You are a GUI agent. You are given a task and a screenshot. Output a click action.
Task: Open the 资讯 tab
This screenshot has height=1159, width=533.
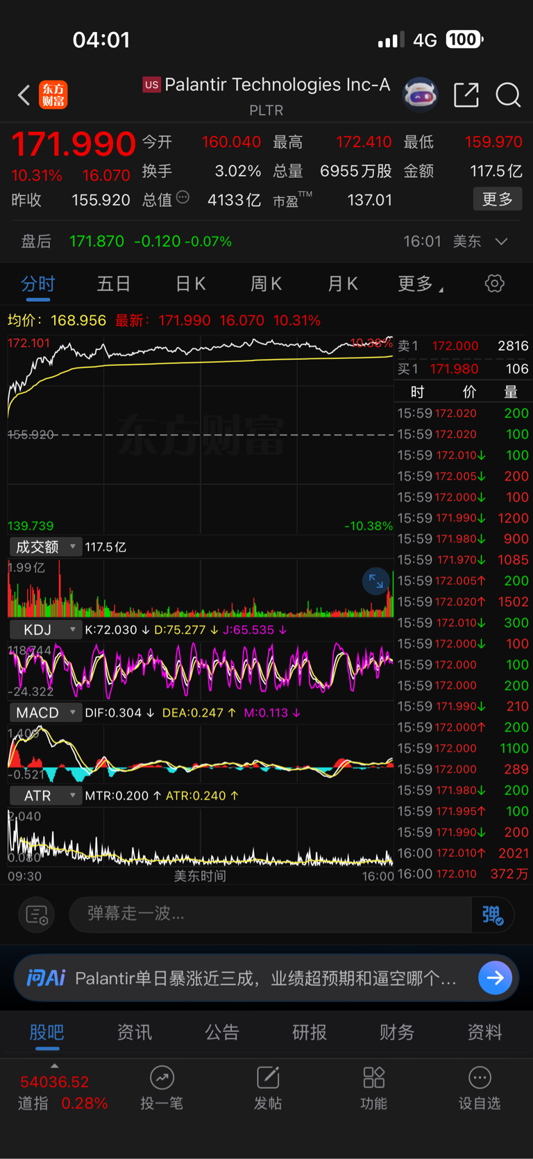[x=135, y=1033]
